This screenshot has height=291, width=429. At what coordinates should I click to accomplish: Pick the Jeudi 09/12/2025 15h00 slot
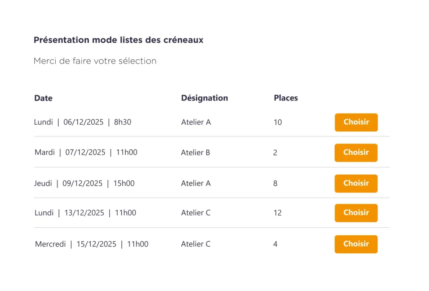tap(356, 183)
